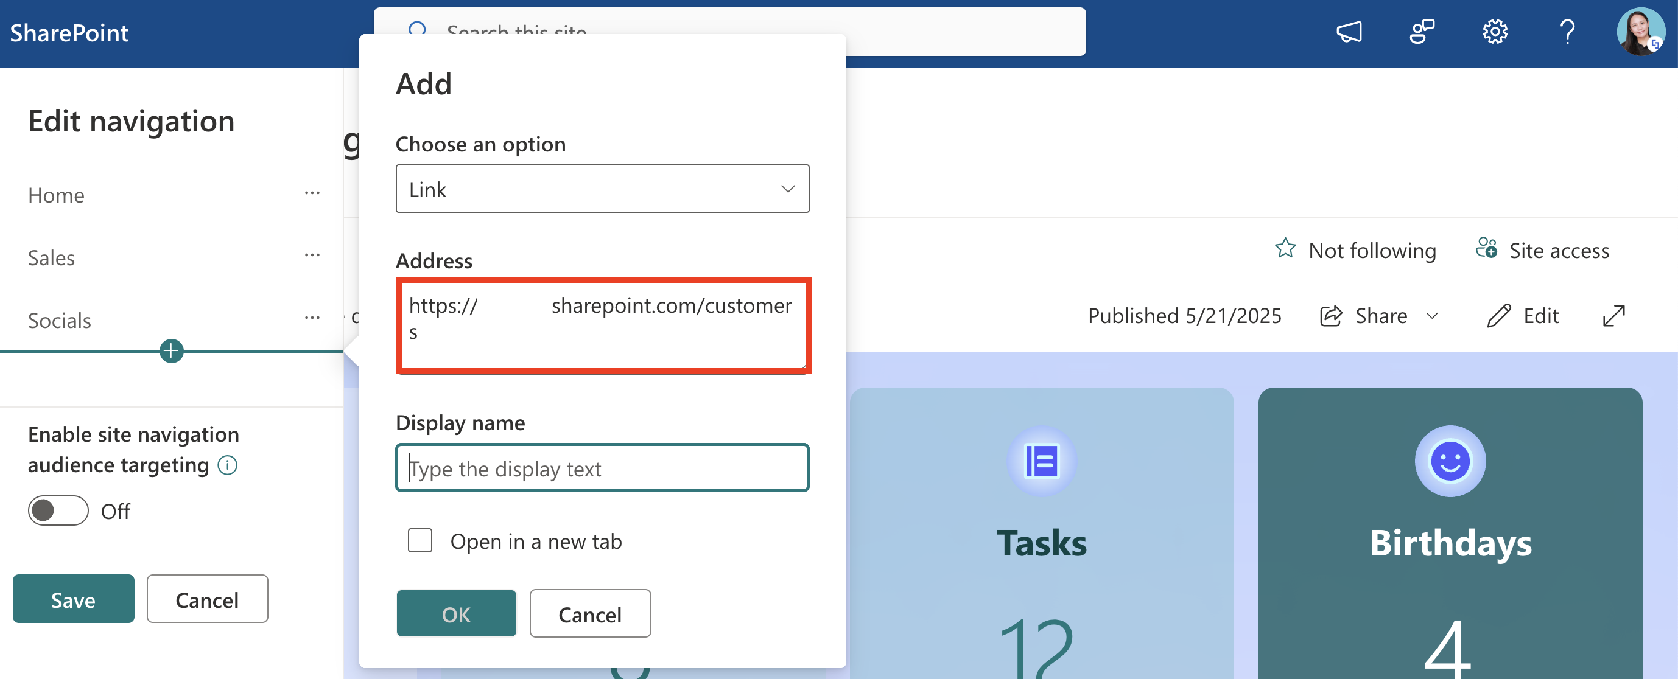Screen dimensions: 1678x679
Task: Open the help question mark icon
Action: (1567, 31)
